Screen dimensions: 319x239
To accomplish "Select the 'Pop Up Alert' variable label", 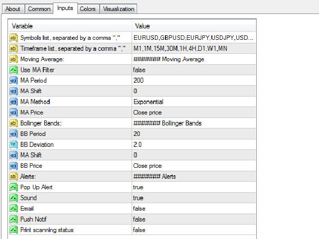I will pos(36,187).
